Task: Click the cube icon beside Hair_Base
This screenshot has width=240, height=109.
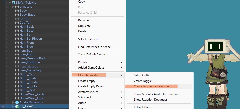Action: click(x=17, y=31)
